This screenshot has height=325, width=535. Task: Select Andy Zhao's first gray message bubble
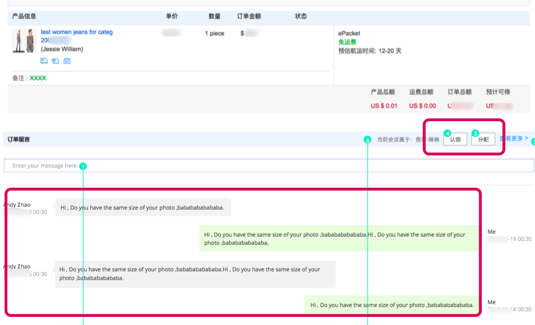[x=141, y=207]
